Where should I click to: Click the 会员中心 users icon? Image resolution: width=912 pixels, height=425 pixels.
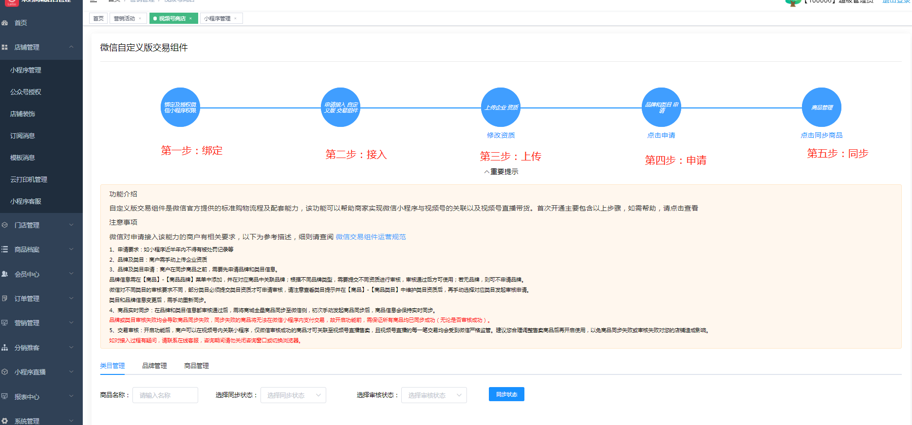tap(5, 274)
